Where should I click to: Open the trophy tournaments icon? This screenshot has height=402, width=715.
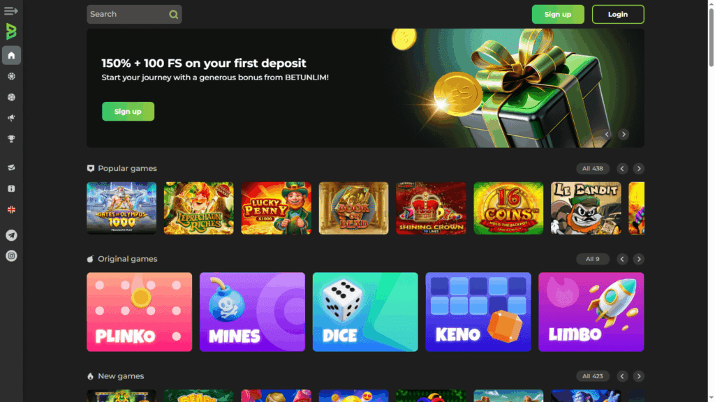point(11,139)
